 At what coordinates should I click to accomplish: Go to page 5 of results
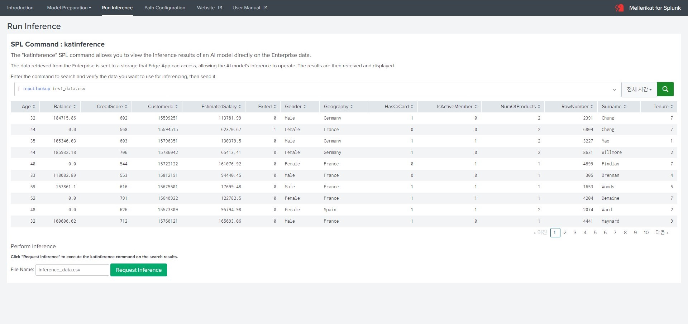pos(595,233)
